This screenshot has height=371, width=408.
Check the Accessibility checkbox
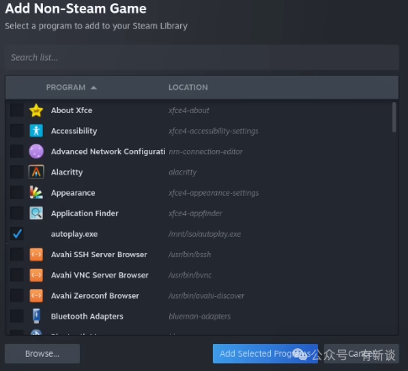(17, 131)
